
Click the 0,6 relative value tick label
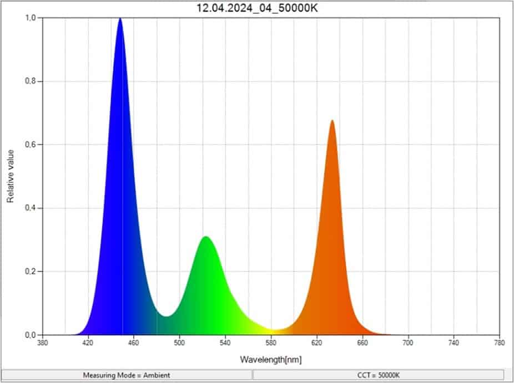[x=31, y=145]
